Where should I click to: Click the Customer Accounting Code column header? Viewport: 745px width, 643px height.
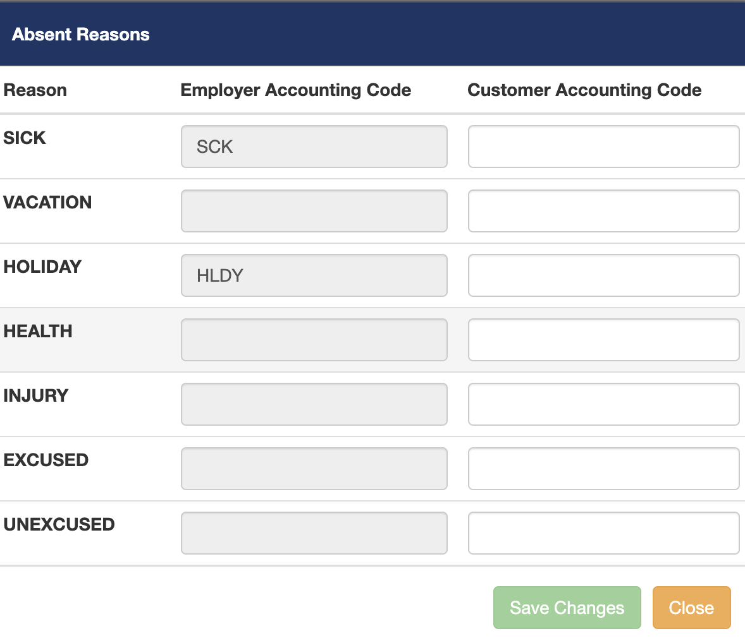coord(584,90)
